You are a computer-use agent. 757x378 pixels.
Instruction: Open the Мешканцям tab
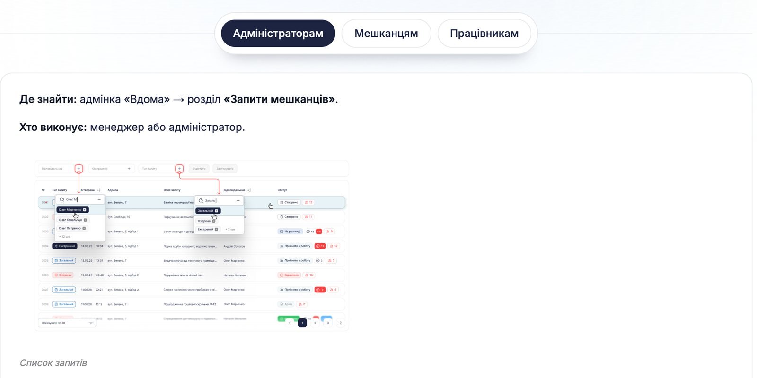386,34
